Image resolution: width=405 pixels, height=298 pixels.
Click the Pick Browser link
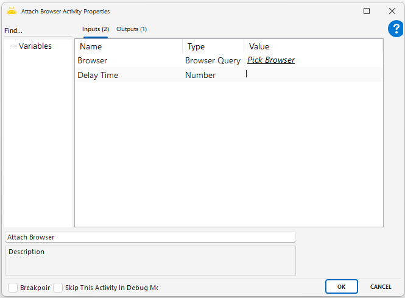tap(271, 60)
